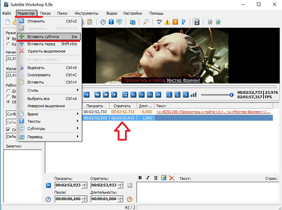Viewport: 282px width, 210px height.
Task: Click the film strip video icon
Action: click(x=197, y=22)
